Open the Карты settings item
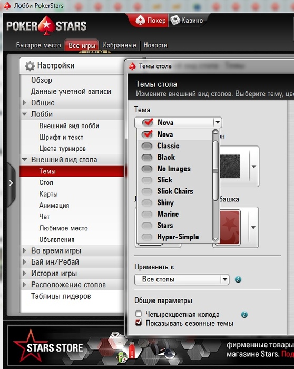This screenshot has height=369, width=294. click(x=48, y=194)
